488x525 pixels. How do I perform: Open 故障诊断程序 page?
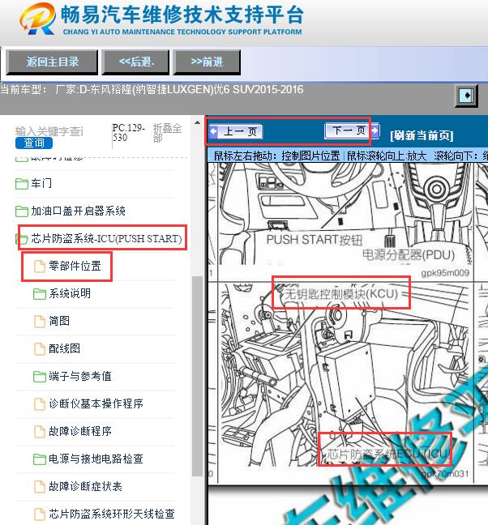[x=80, y=431]
